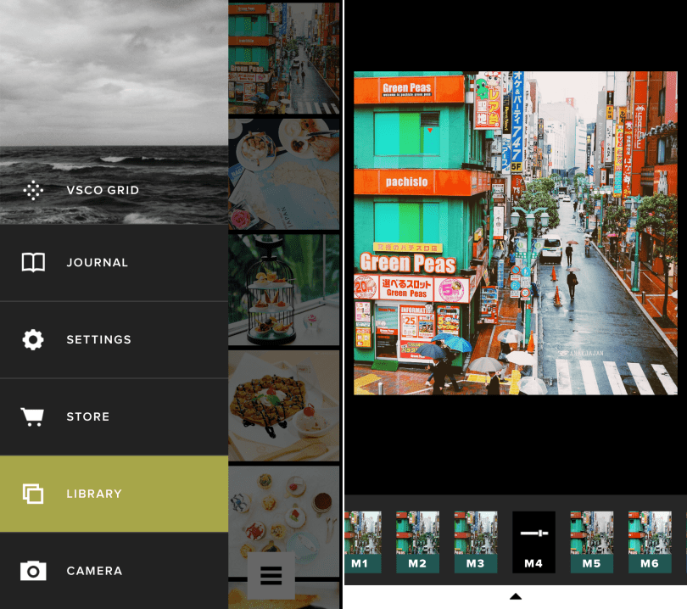The width and height of the screenshot is (687, 609).
Task: Apply the M1 filter preset
Action: click(360, 542)
